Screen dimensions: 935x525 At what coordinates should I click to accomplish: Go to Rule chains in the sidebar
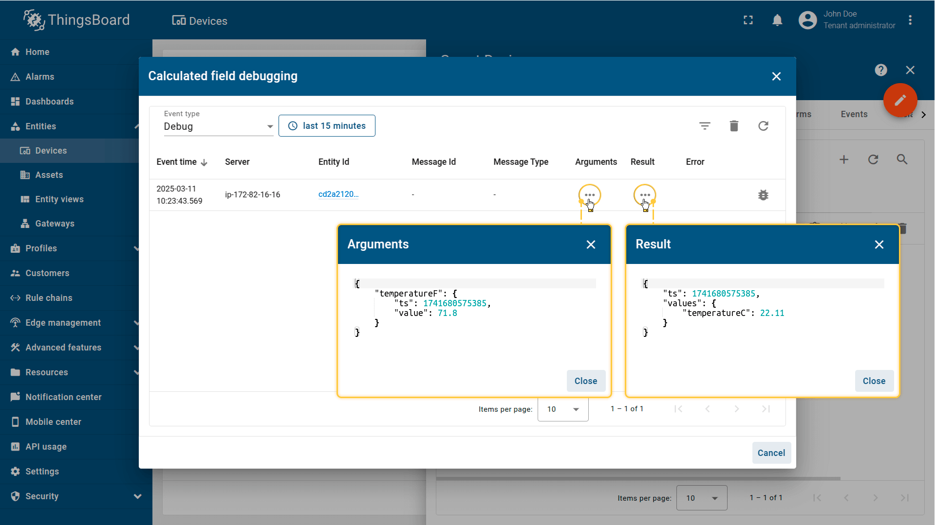tap(49, 298)
